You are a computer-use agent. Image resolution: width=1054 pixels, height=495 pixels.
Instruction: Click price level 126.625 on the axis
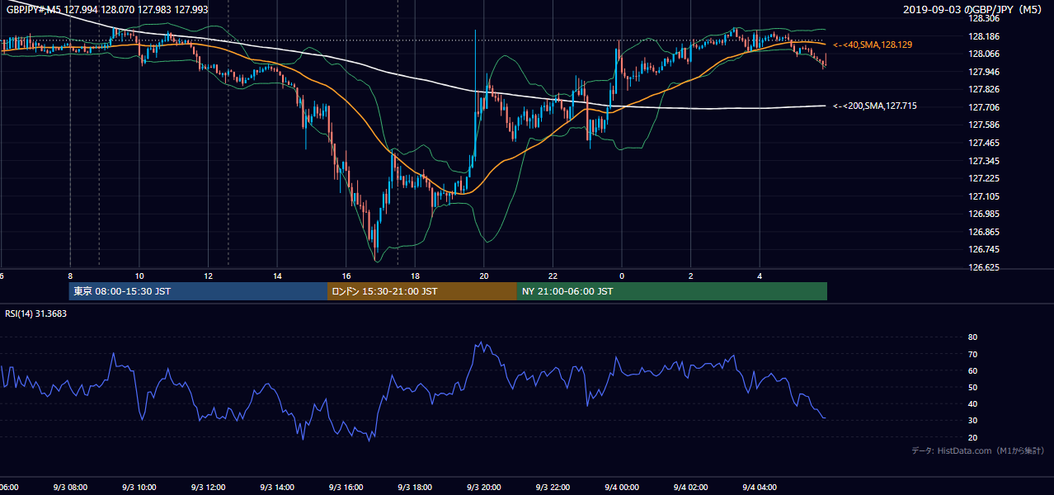[x=984, y=267]
